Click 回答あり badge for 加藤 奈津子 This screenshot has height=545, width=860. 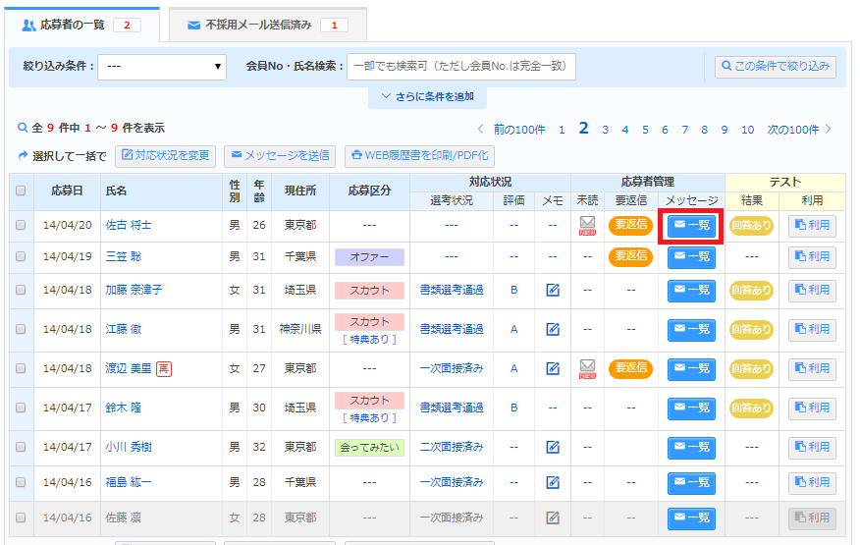click(x=751, y=291)
